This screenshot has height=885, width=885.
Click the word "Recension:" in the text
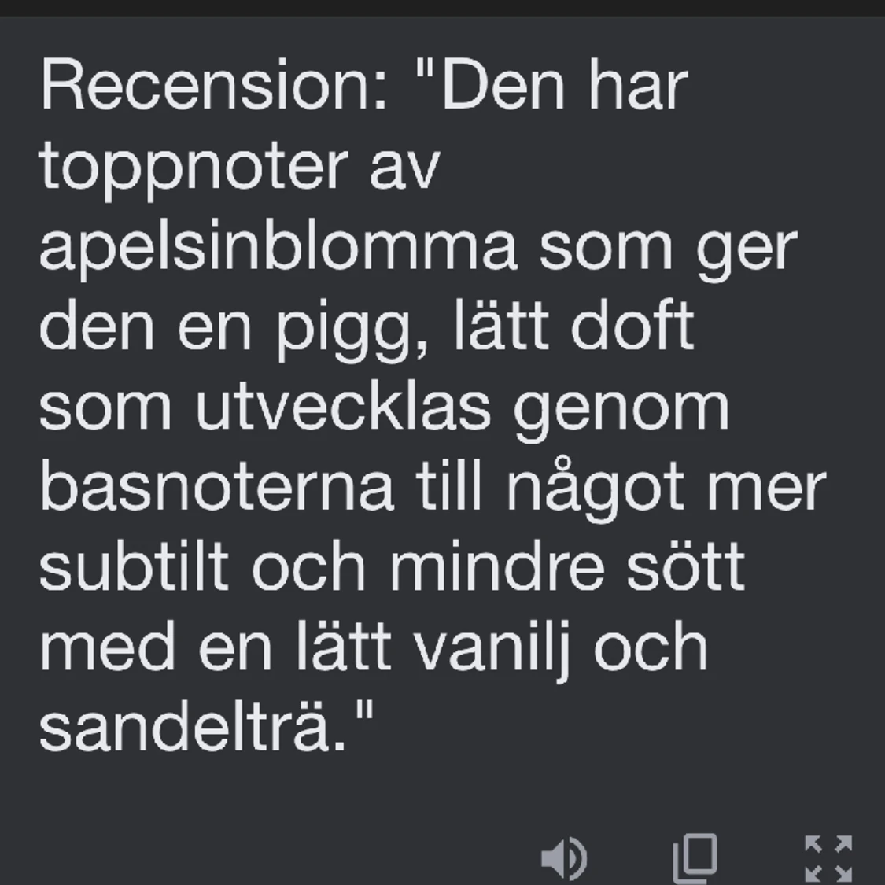(215, 86)
